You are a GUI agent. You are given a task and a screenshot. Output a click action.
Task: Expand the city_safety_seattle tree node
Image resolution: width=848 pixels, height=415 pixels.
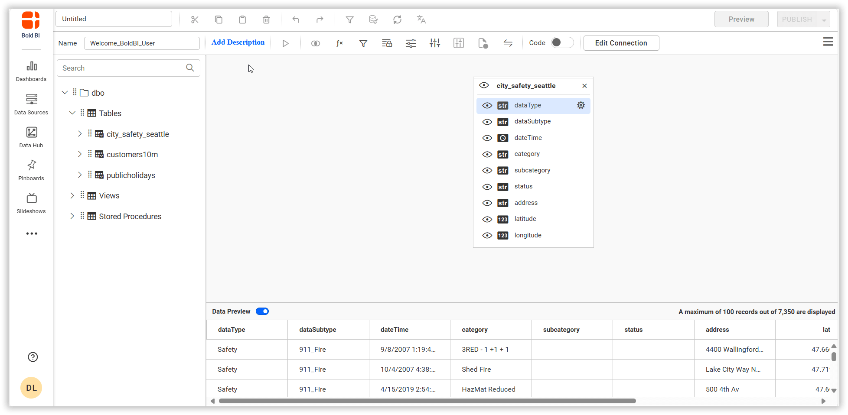pos(80,134)
